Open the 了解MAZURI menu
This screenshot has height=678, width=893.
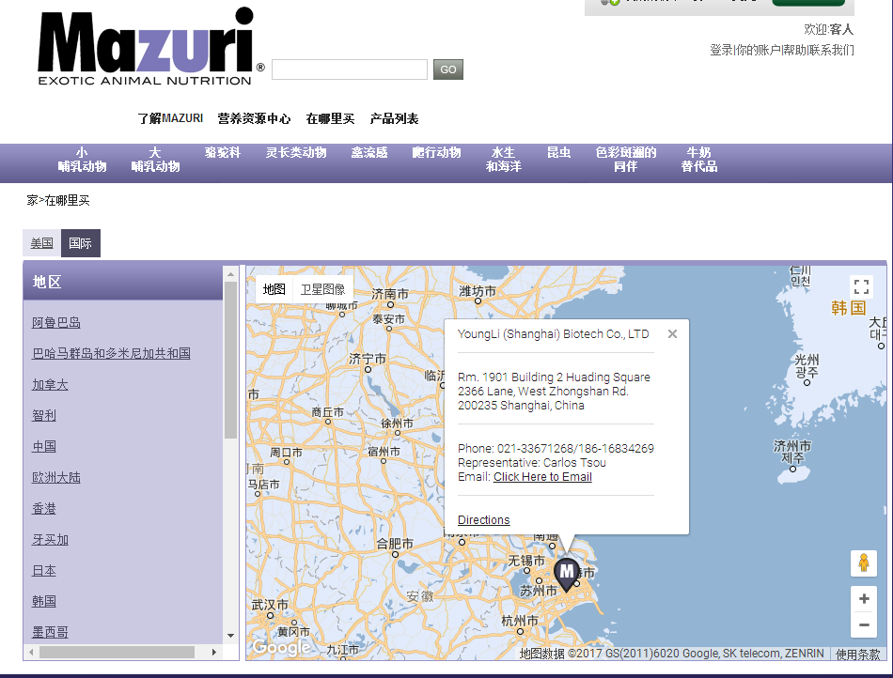(x=170, y=118)
